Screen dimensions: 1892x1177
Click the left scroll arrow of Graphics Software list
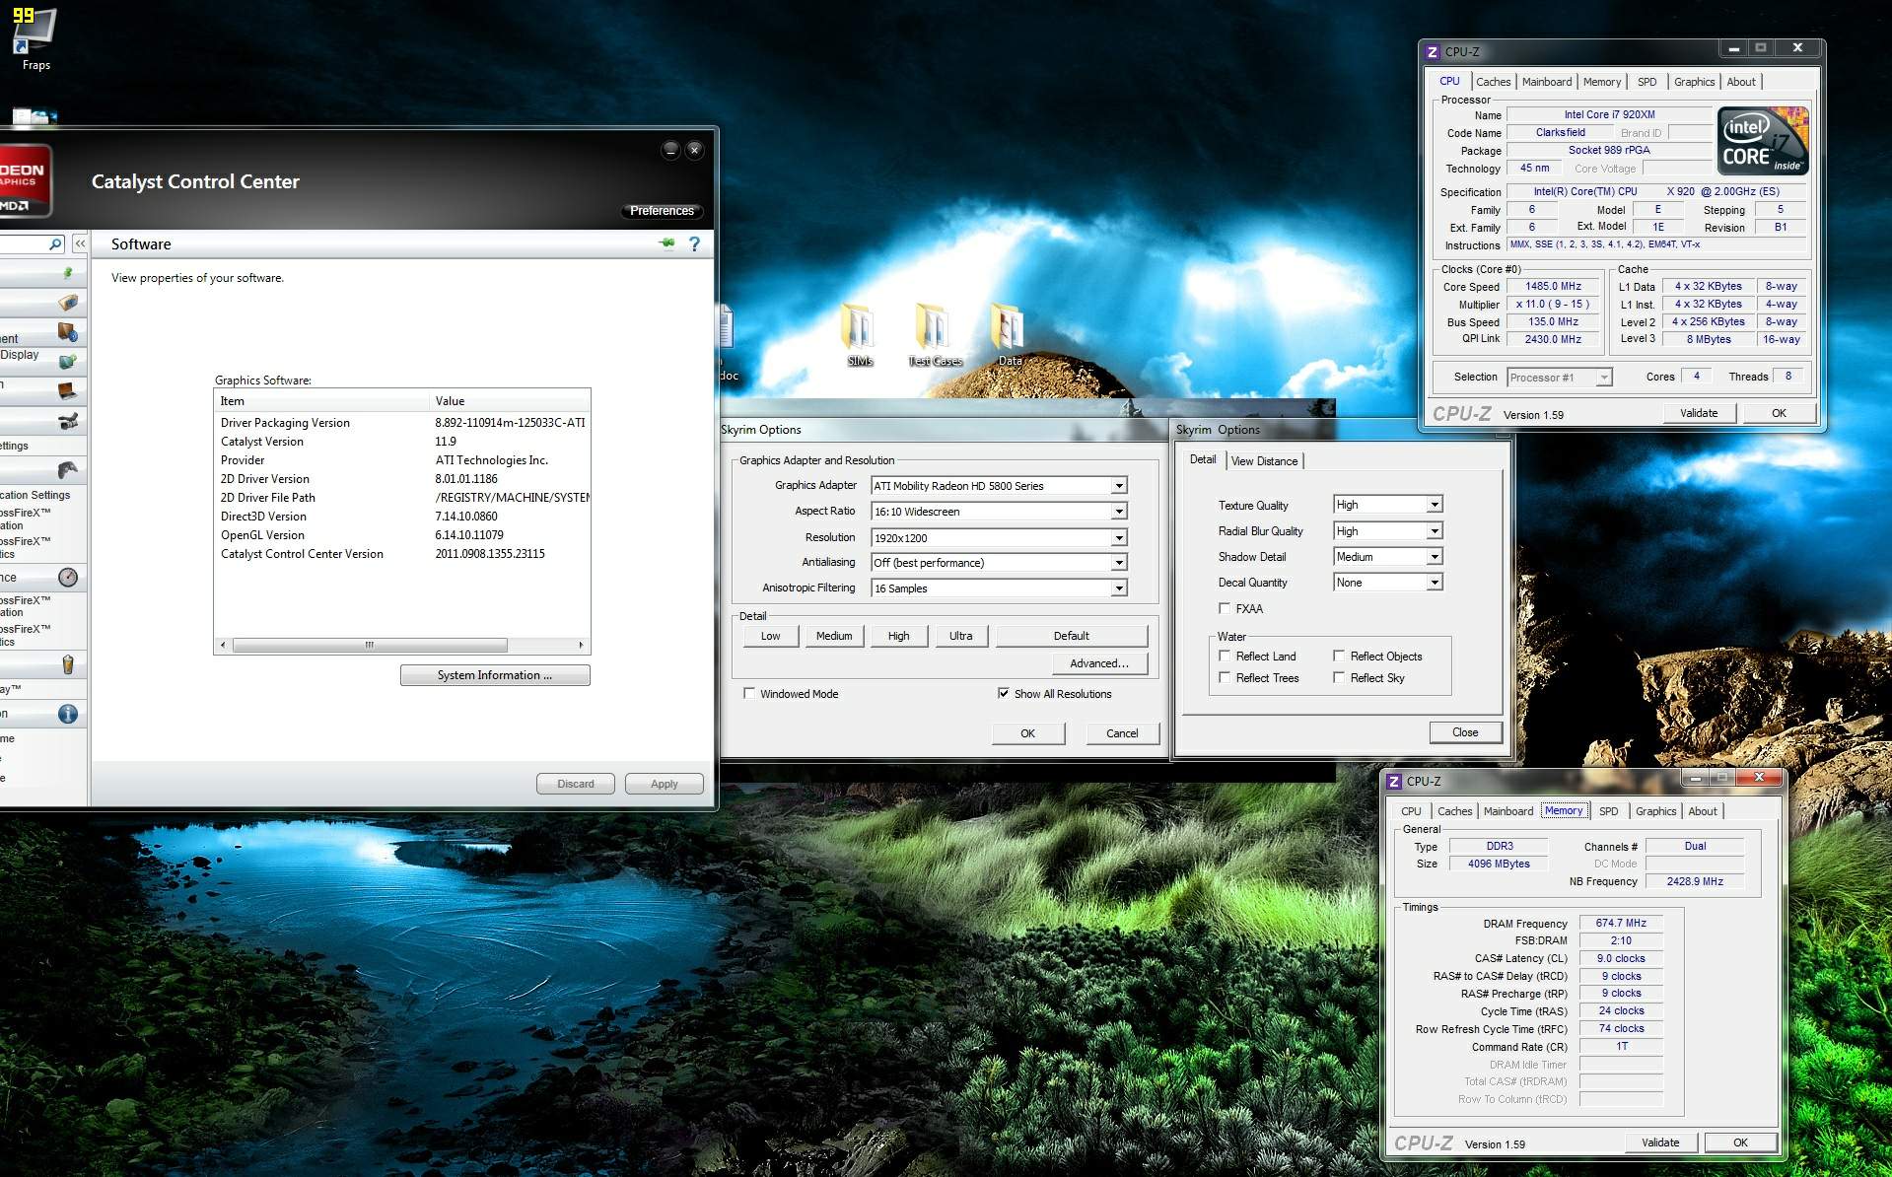223,645
